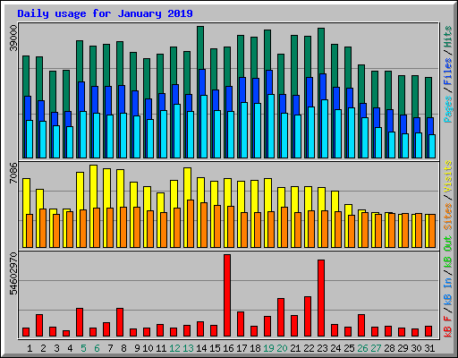Select the tallest red kB bar on day 16
458x358 pixels.
click(x=227, y=295)
